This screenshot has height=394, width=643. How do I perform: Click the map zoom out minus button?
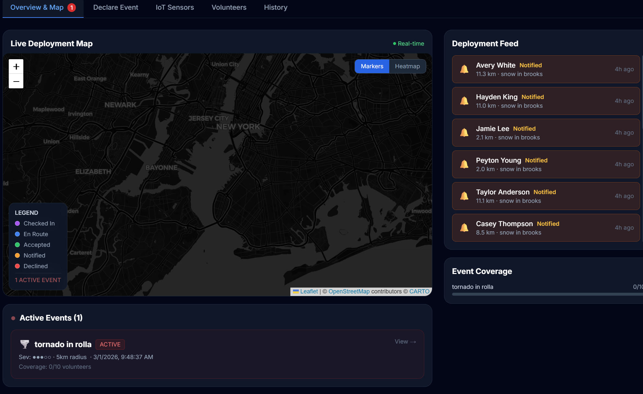pyautogui.click(x=16, y=81)
